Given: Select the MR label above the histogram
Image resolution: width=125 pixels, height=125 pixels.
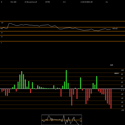Looking at the screenshot, I should [x=111, y=65].
